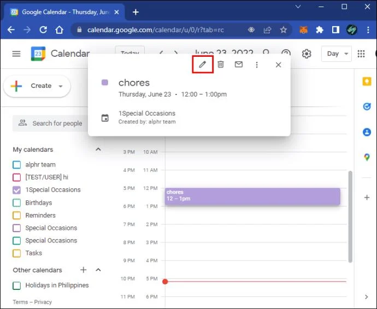Image resolution: width=377 pixels, height=309 pixels.
Task: Toggle Birthdays calendar checkbox
Action: [x=16, y=203]
